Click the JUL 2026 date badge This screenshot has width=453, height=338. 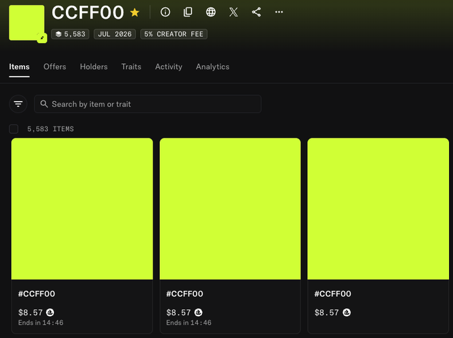coord(115,34)
